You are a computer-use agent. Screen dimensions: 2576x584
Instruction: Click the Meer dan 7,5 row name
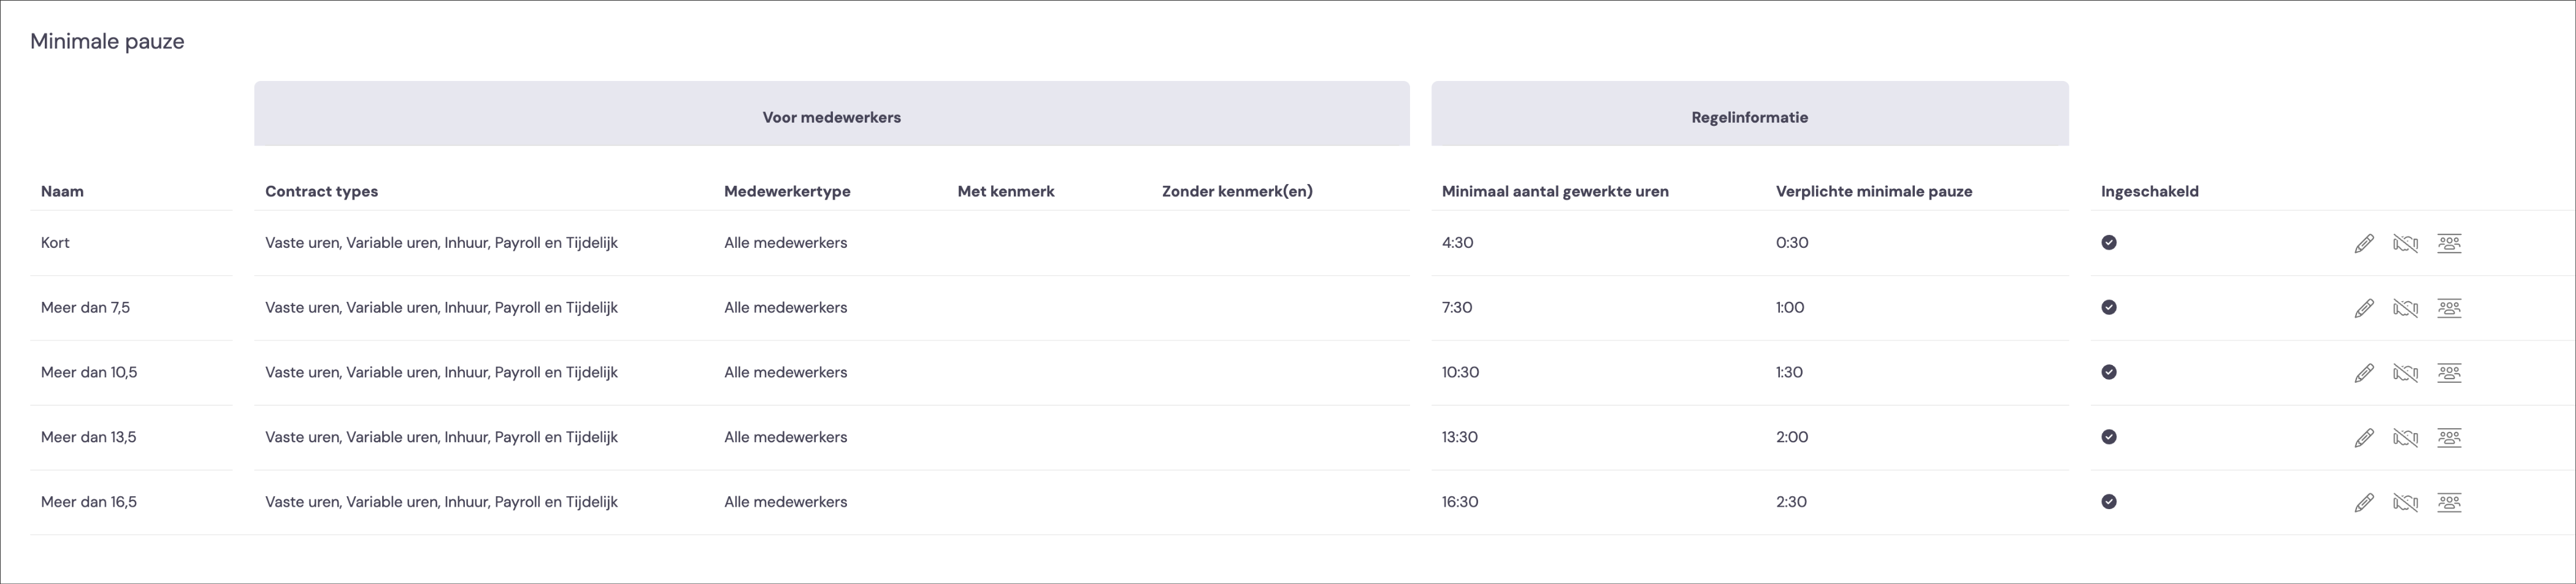85,307
